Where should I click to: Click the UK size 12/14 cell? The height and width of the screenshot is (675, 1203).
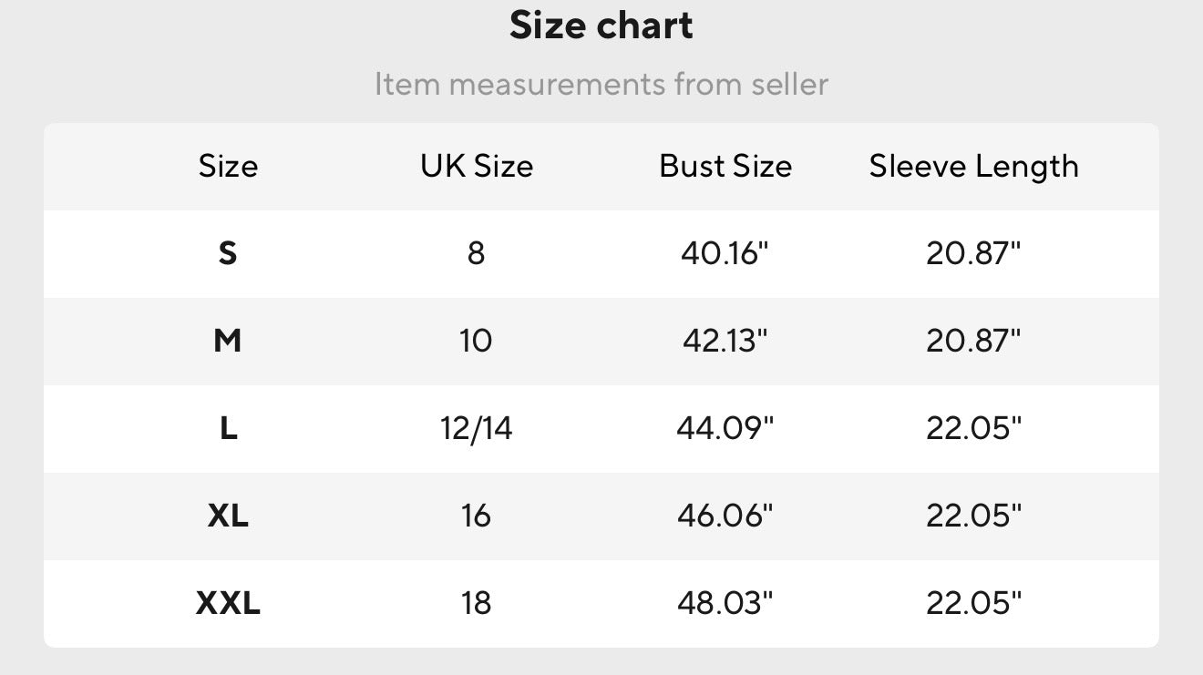pyautogui.click(x=477, y=428)
